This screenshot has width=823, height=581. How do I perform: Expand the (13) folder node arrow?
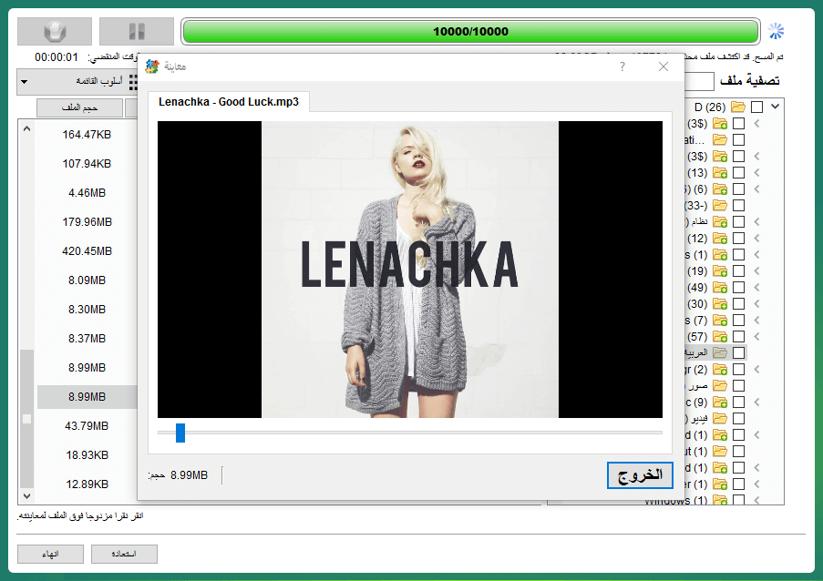click(756, 172)
